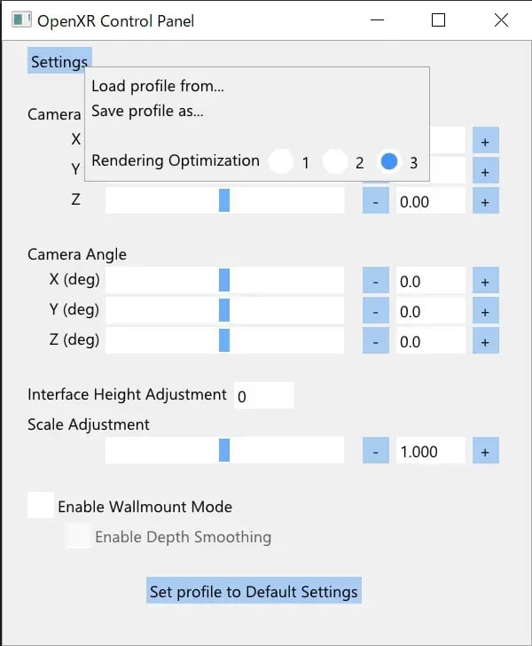Increase Camera Angle X (deg) with plus
The height and width of the screenshot is (646, 532).
[x=485, y=281]
